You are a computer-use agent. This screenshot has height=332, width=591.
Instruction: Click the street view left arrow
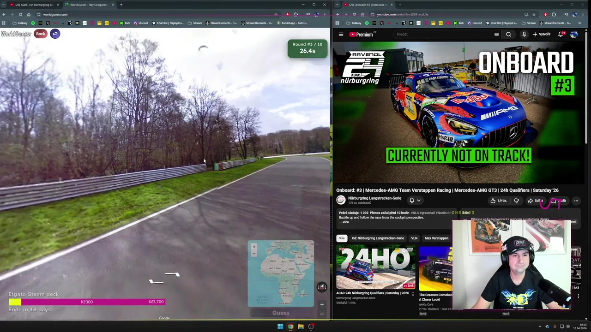[156, 281]
